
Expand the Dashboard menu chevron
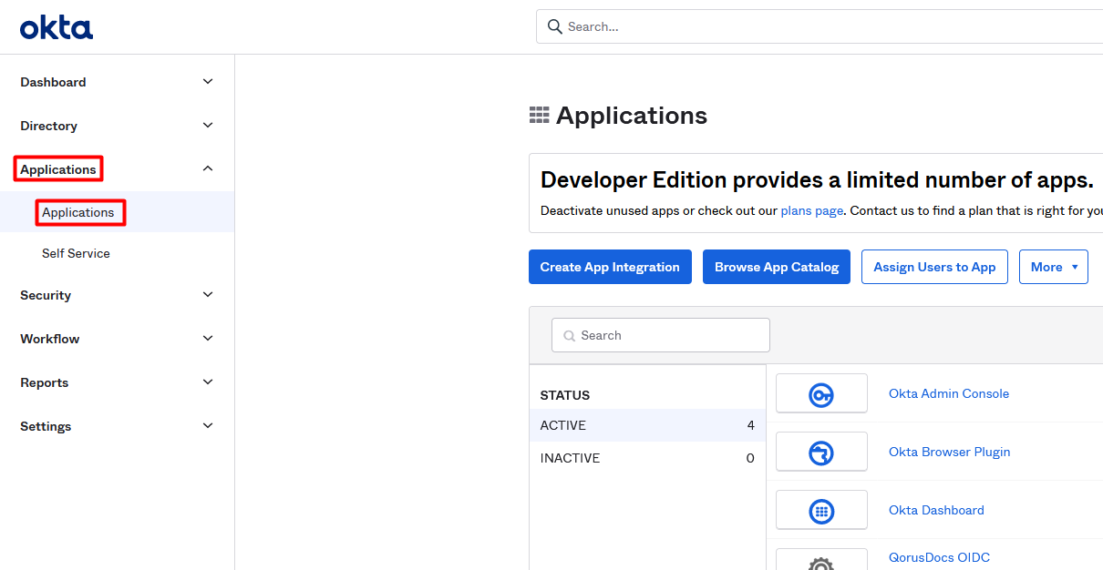click(x=208, y=82)
